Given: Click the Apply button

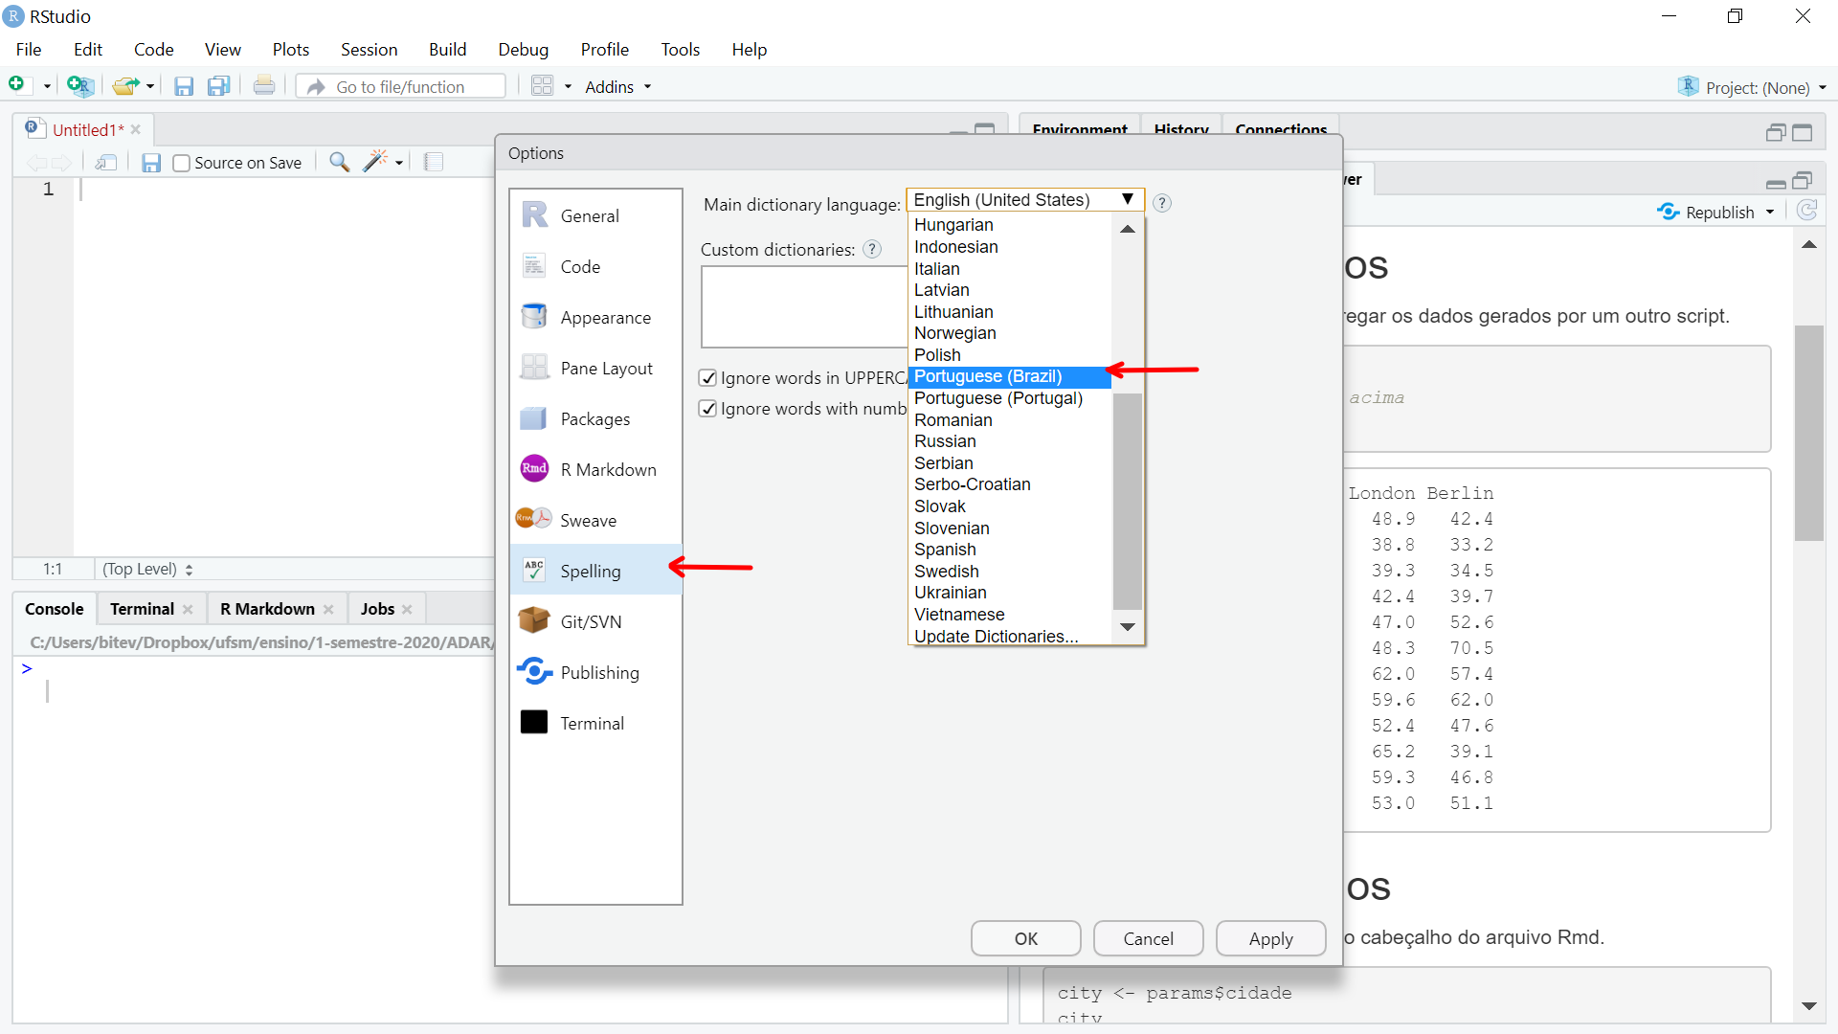Looking at the screenshot, I should [1270, 938].
